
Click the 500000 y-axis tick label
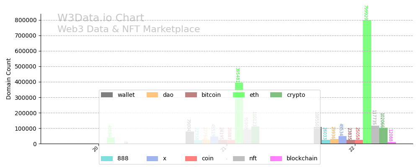tap(26, 66)
